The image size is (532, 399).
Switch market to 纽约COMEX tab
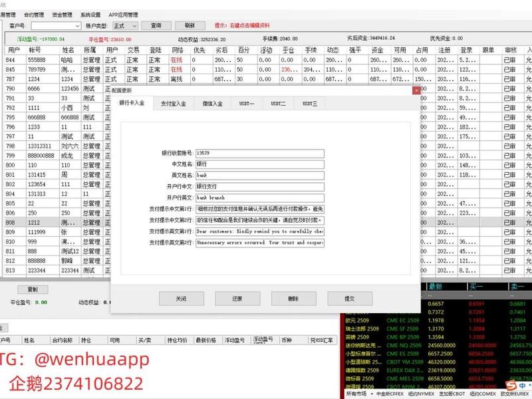[483, 394]
